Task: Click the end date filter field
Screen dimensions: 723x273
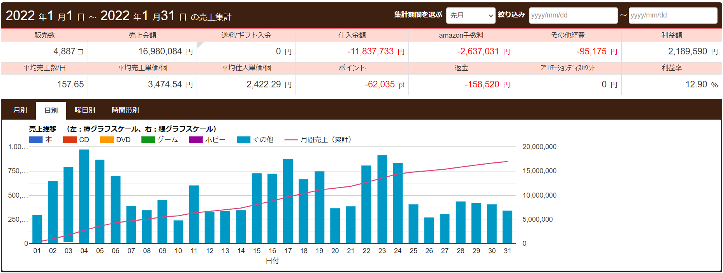Action: click(672, 16)
